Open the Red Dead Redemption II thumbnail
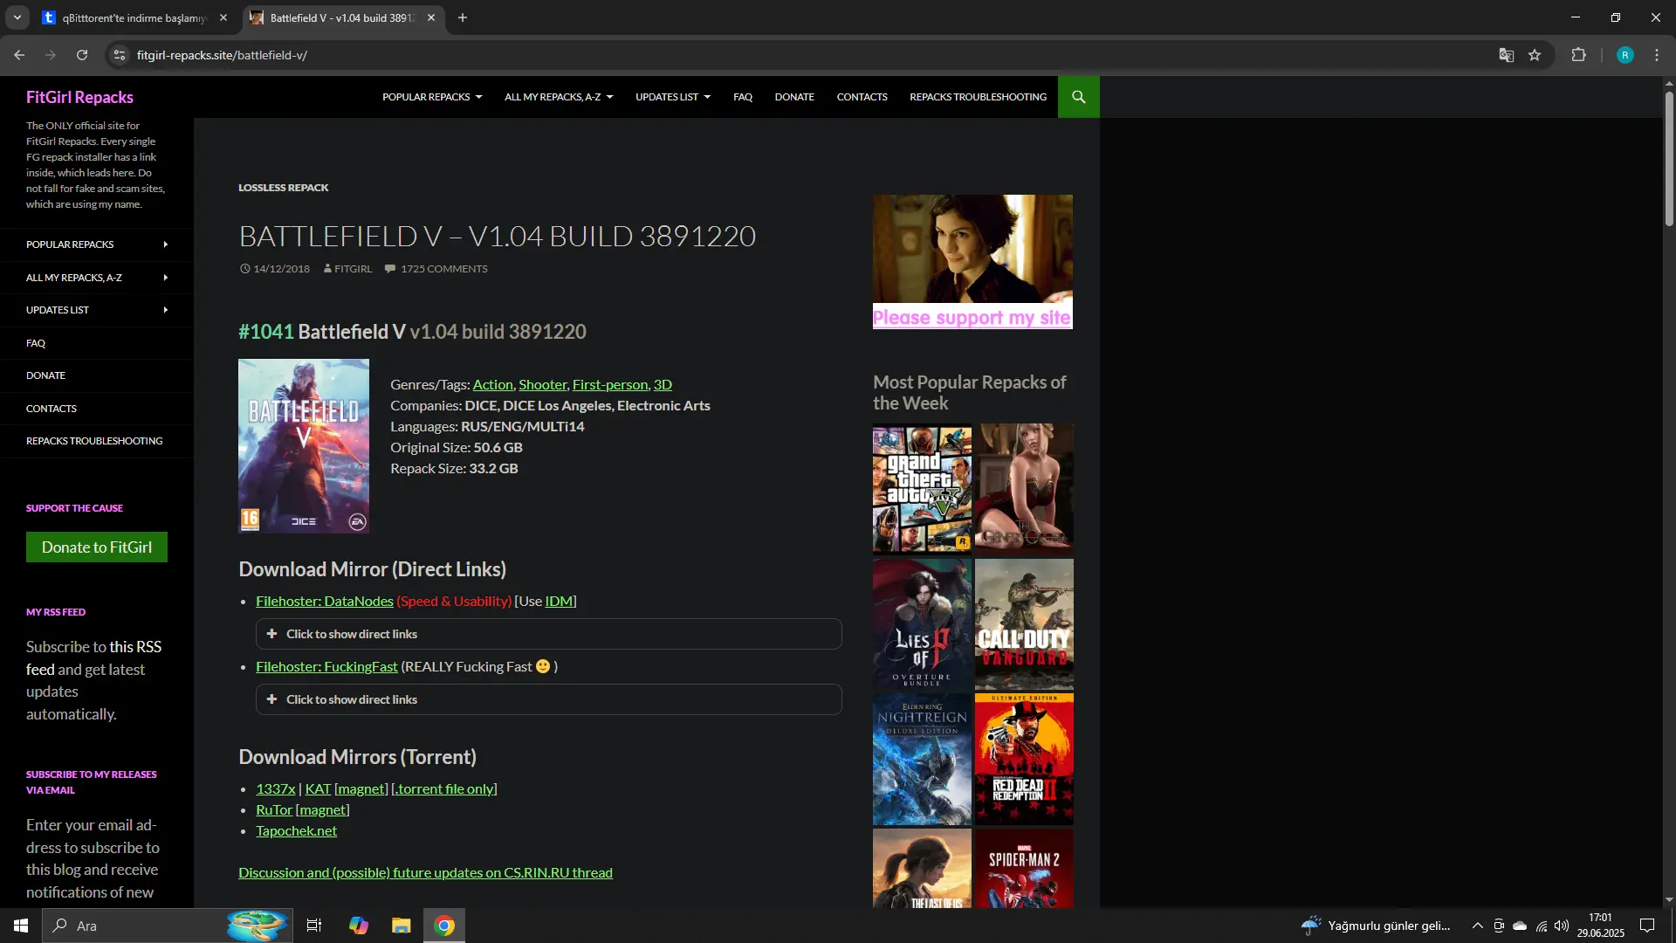1676x943 pixels. click(x=1024, y=760)
